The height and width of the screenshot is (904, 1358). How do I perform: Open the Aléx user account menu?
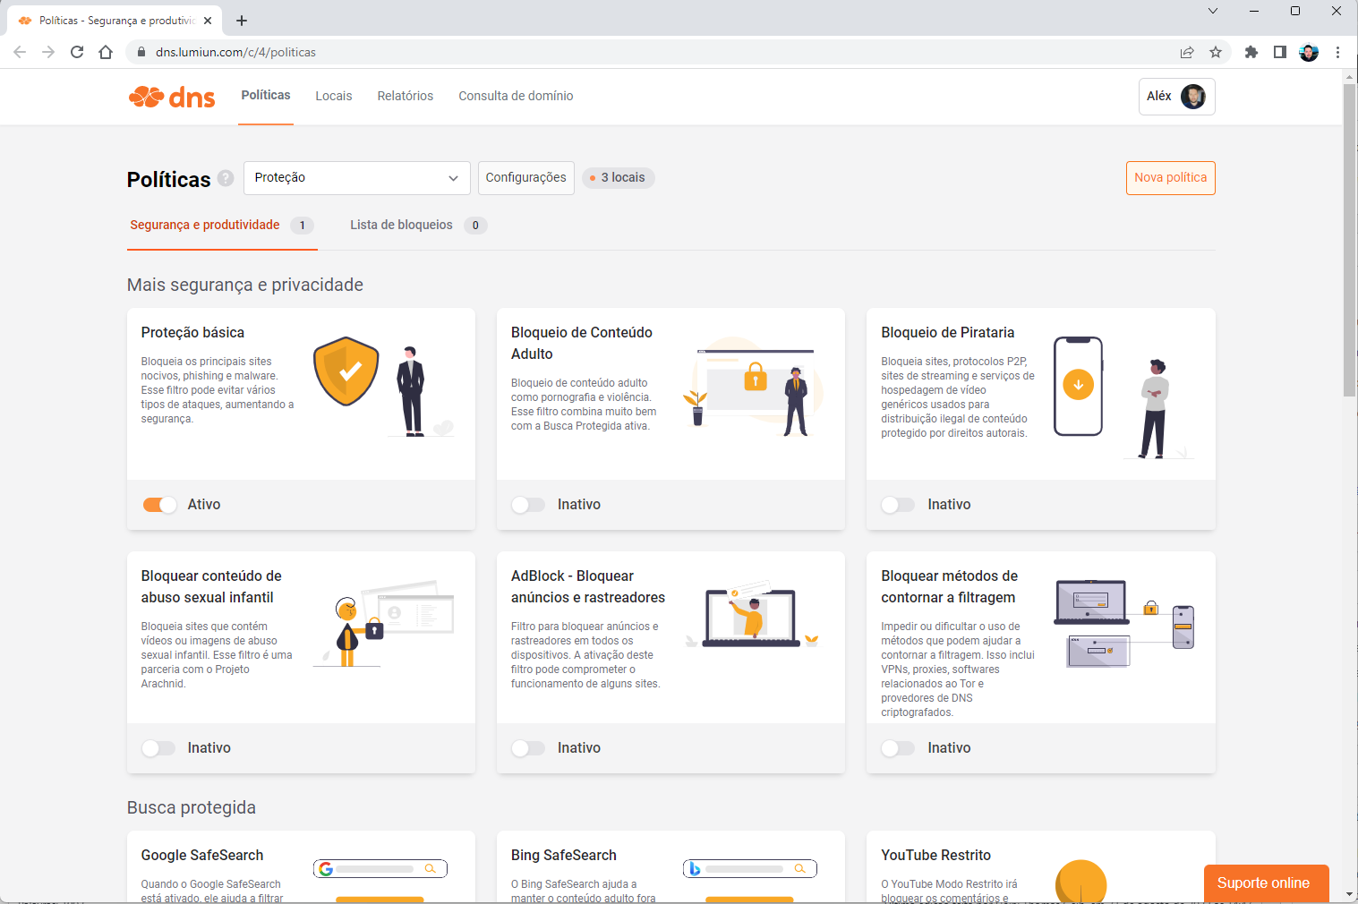click(x=1177, y=96)
